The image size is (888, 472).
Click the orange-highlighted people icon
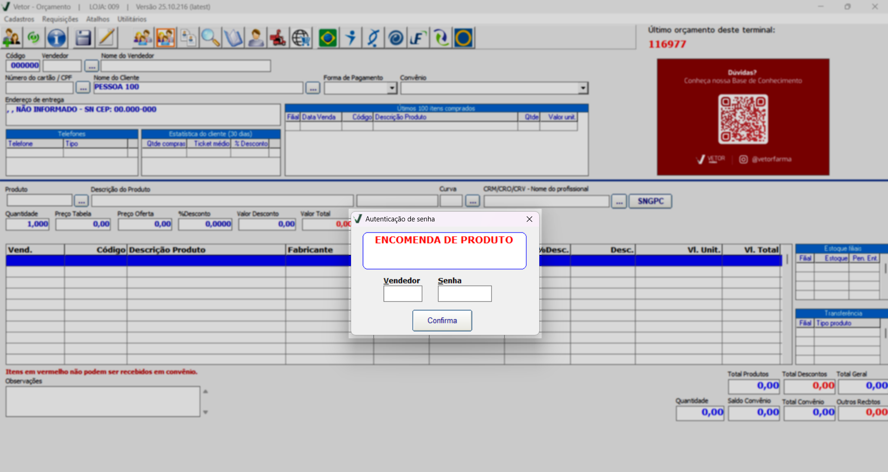pos(165,38)
